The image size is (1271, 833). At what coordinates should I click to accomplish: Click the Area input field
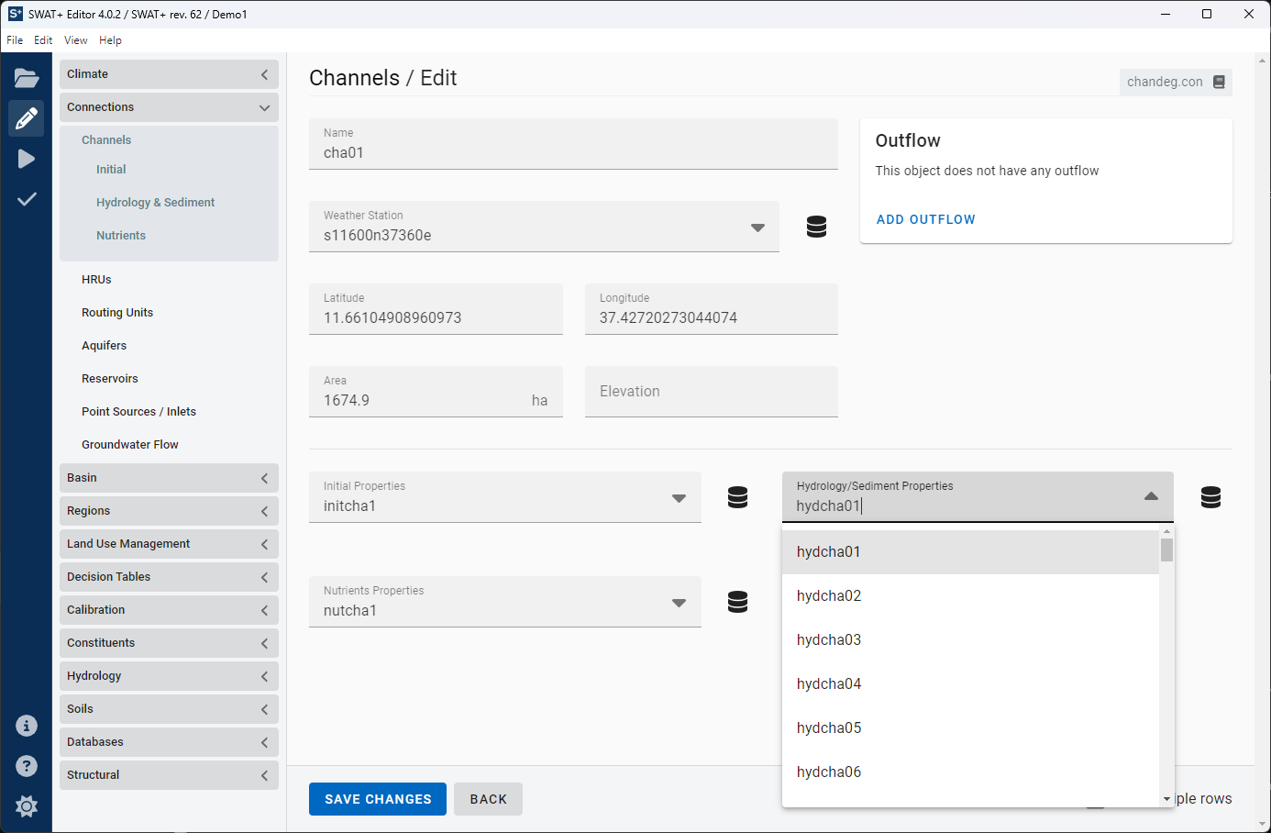tap(436, 392)
